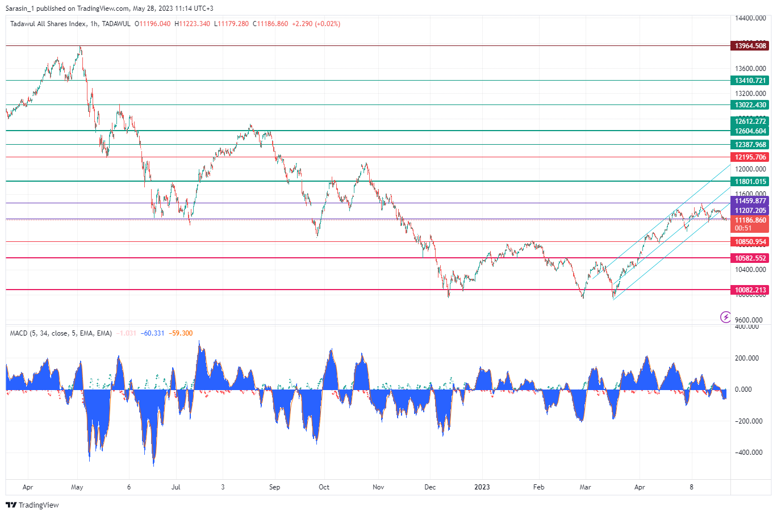The height and width of the screenshot is (515, 777).
Task: Click the Feb label on the time axis
Action: [538, 487]
